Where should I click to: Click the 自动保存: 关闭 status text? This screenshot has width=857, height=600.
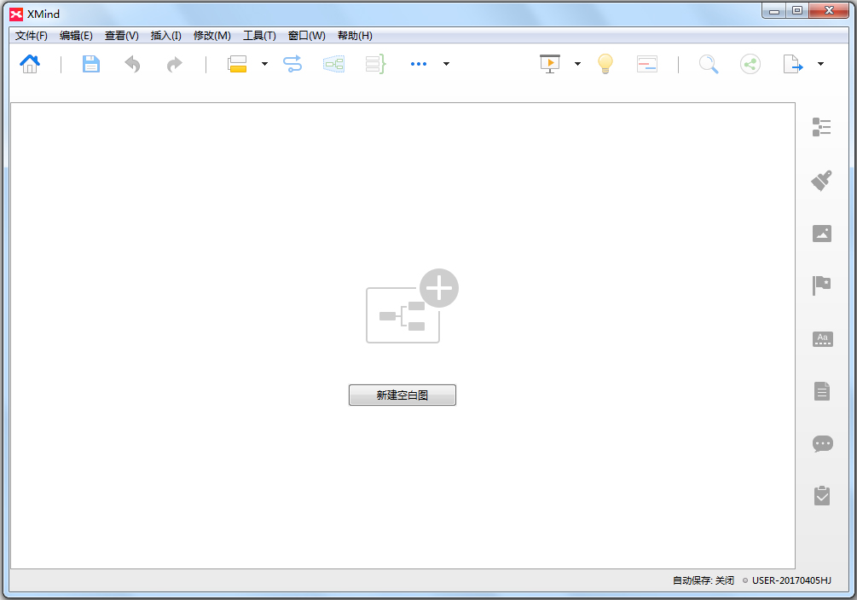[x=703, y=580]
